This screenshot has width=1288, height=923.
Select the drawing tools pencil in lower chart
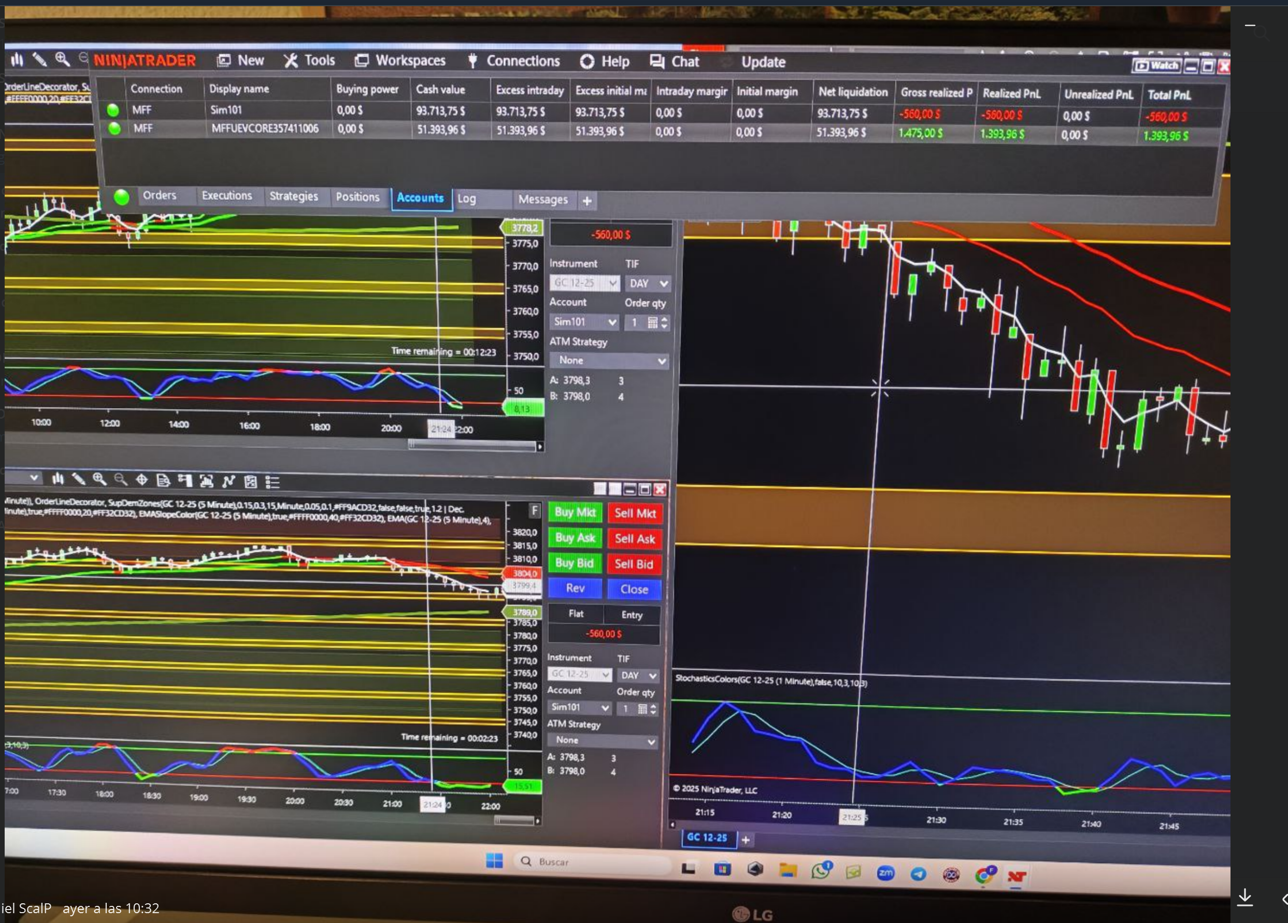pyautogui.click(x=78, y=479)
